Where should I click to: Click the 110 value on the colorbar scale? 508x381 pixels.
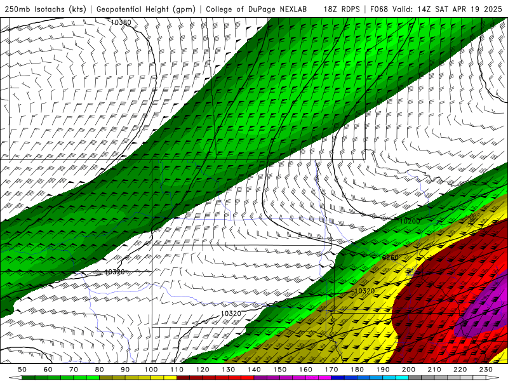click(177, 370)
